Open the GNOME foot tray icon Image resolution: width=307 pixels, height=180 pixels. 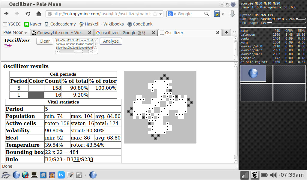click(255, 175)
